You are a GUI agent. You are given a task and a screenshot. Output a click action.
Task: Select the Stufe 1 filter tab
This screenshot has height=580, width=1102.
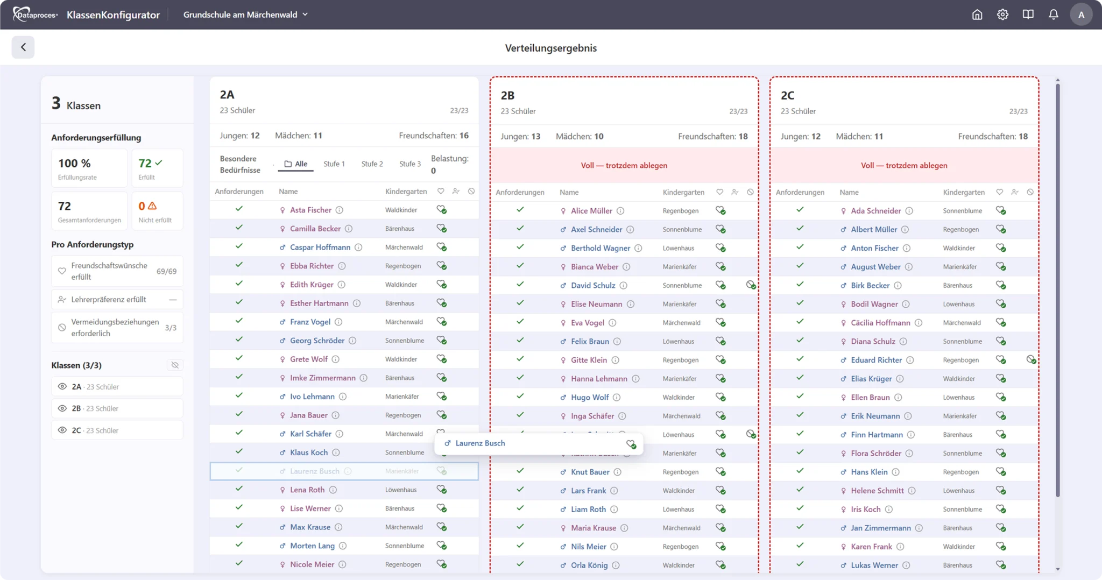coord(334,164)
